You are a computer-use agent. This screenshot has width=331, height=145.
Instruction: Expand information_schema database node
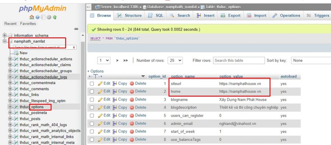tap(5, 35)
